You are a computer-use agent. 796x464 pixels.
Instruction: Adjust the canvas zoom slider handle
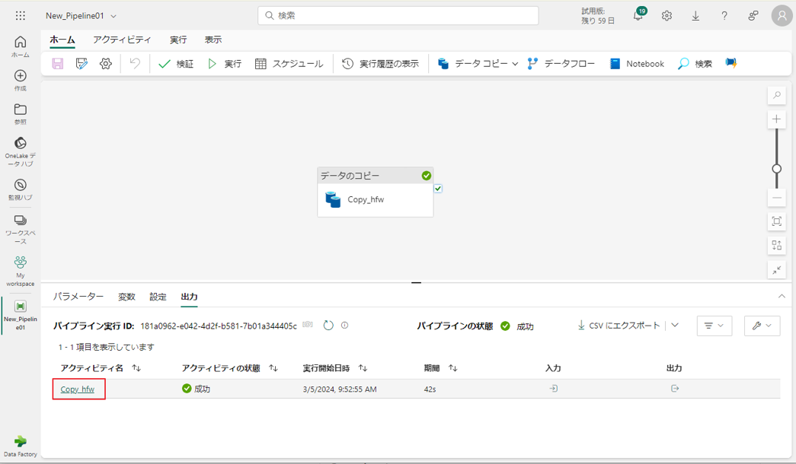coord(777,169)
